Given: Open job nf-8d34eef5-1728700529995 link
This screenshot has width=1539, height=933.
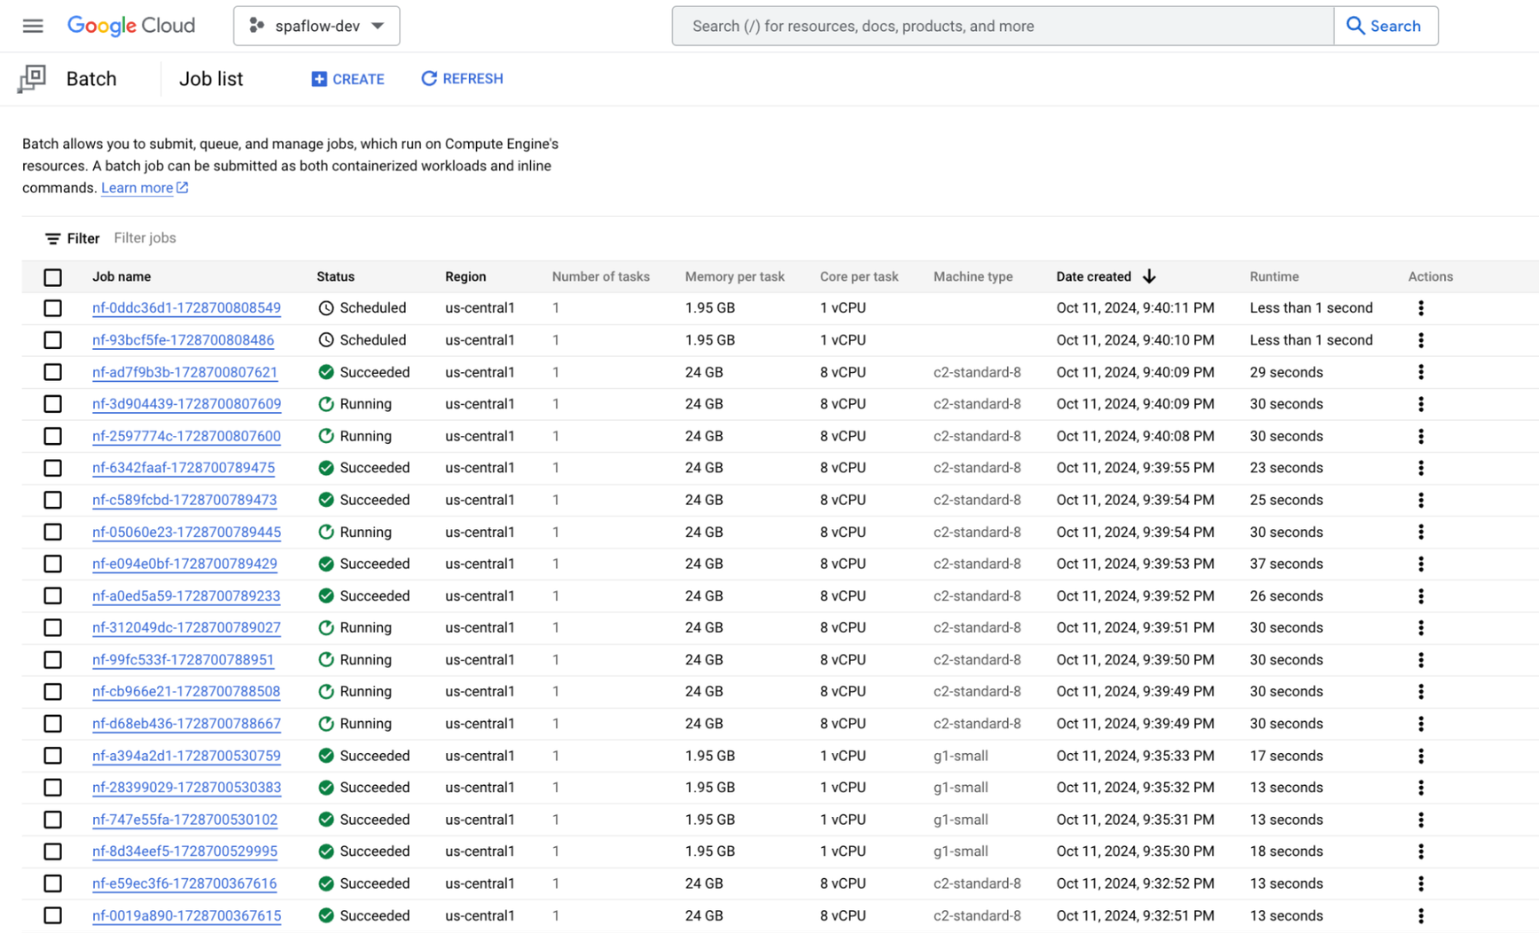Looking at the screenshot, I should (184, 851).
